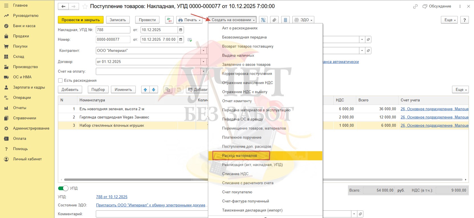This screenshot has height=218, width=474.
Task: Post document with Провести button
Action: (147, 20)
